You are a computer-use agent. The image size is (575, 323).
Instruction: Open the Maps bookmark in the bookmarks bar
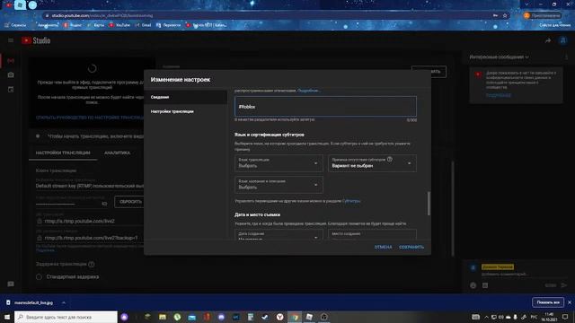96,25
